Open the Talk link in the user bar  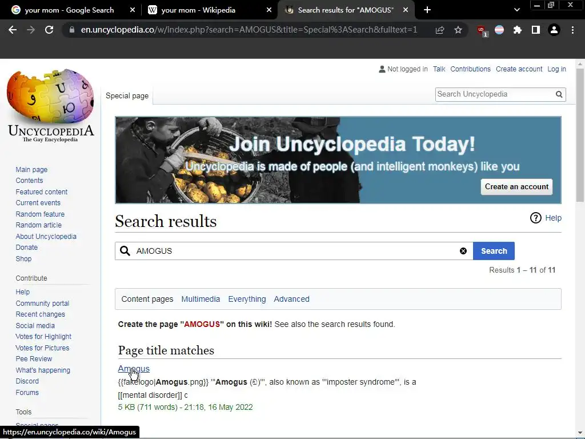pyautogui.click(x=439, y=69)
